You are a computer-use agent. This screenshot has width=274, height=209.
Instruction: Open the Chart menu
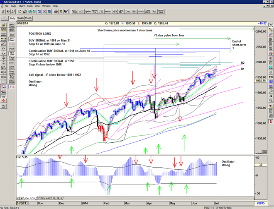coord(21,6)
